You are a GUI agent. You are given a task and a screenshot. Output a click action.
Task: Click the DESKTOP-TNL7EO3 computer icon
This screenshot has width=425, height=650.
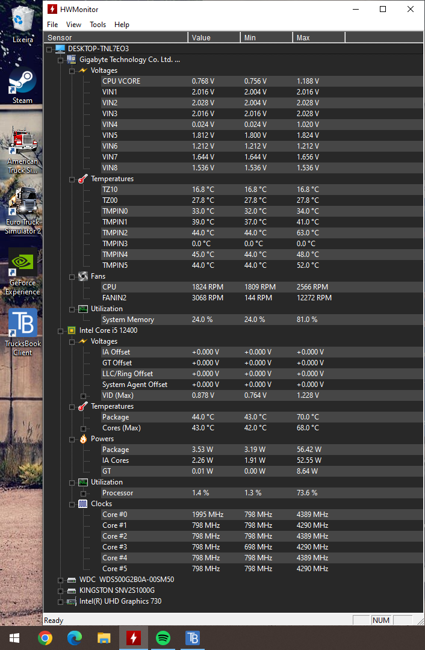point(61,49)
